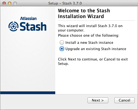Click the large Stash wordmark in the sidebar
This screenshot has height=110, width=138.
[x=33, y=27]
